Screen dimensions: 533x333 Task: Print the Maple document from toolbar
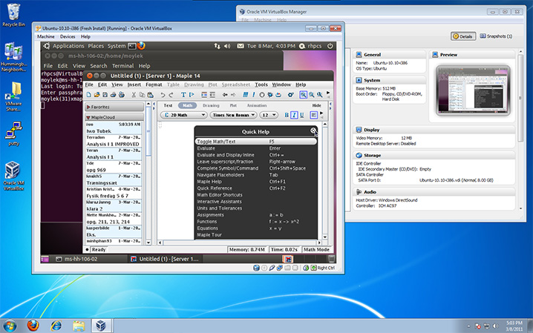(x=113, y=95)
